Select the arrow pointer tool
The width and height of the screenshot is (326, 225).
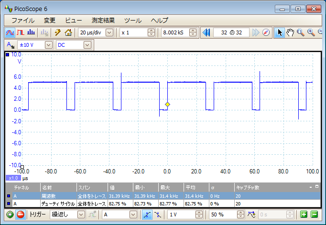point(280,32)
